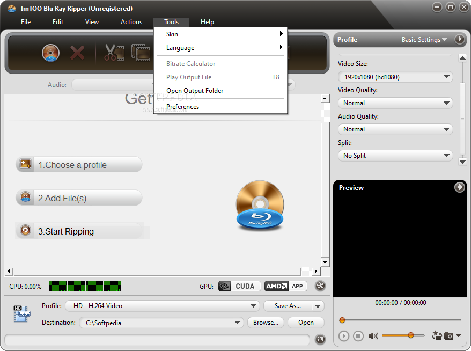Click the Load Blu-ray disc icon

[50, 53]
